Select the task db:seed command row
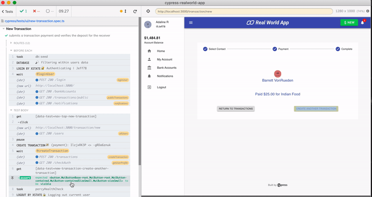 click(x=69, y=57)
